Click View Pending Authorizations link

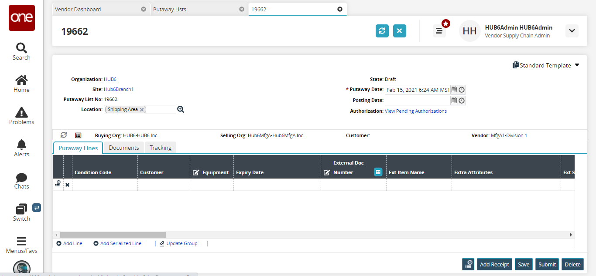click(416, 111)
